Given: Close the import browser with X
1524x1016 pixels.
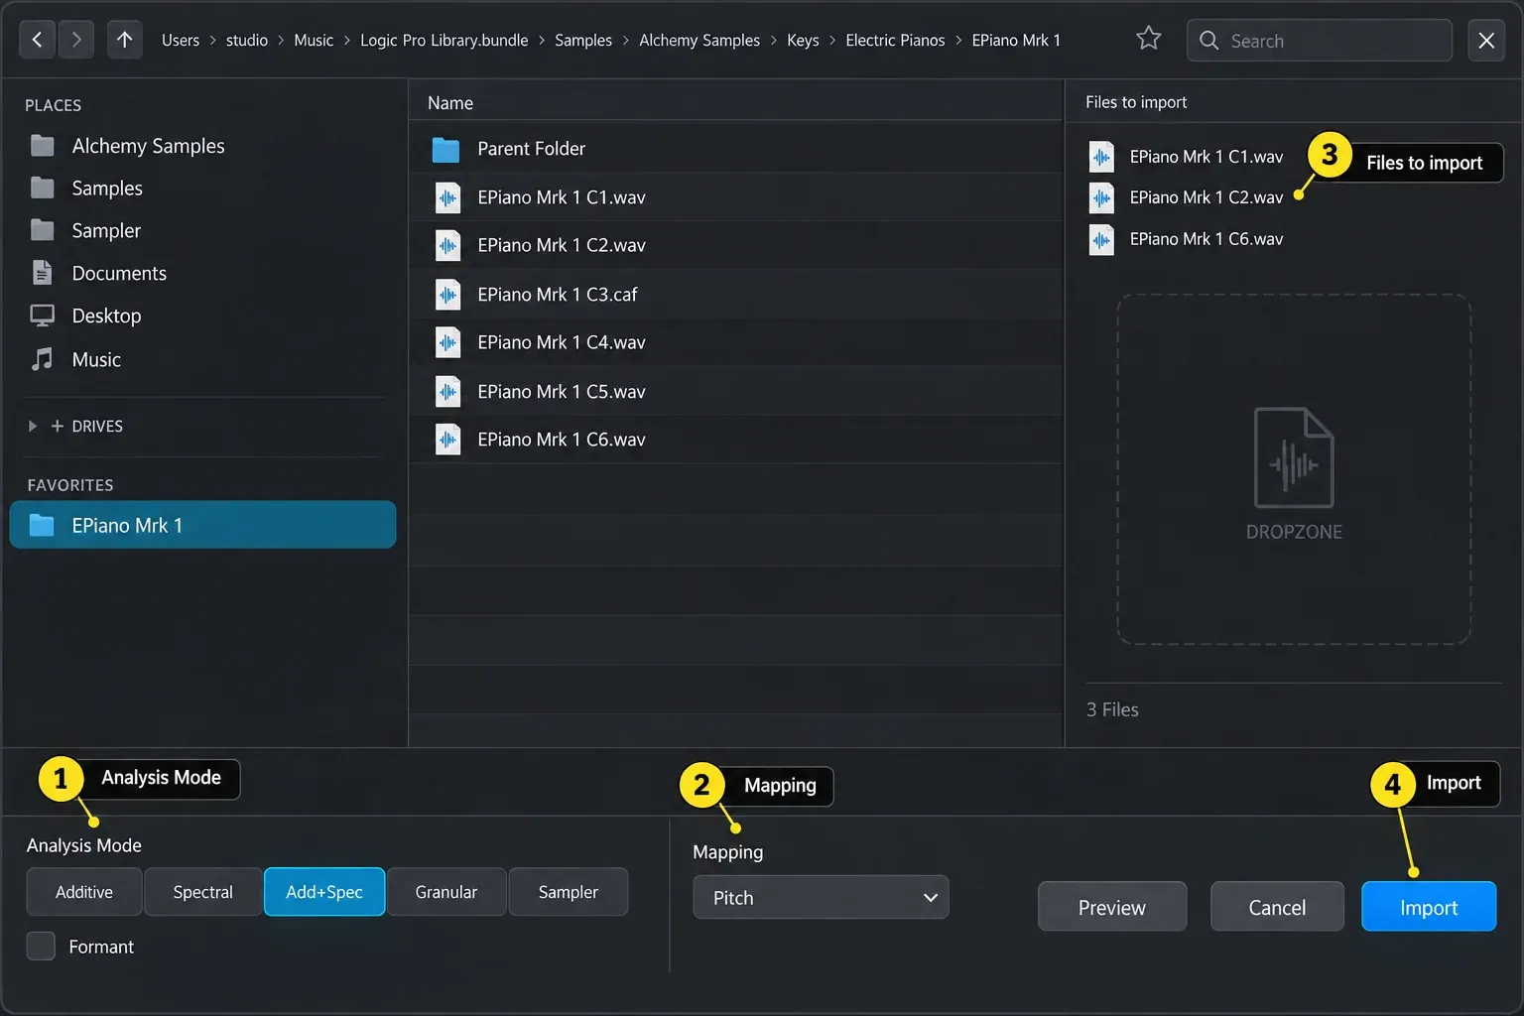Looking at the screenshot, I should [x=1486, y=40].
